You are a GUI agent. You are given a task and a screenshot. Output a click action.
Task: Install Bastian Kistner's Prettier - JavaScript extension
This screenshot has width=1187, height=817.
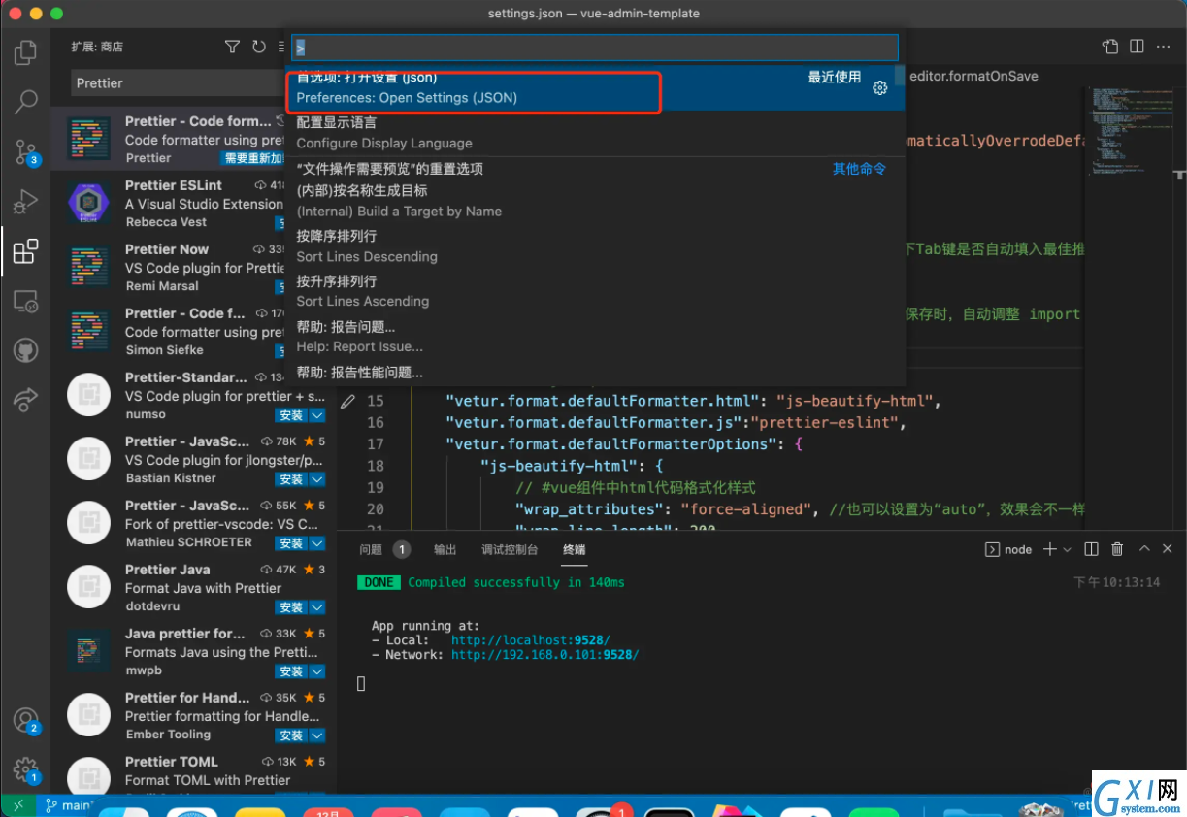(x=291, y=479)
